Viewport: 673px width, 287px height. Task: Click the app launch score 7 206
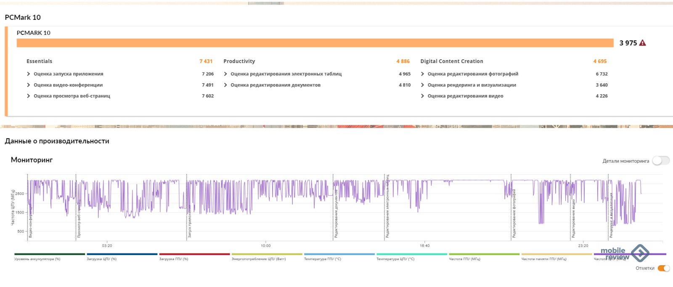pyautogui.click(x=208, y=74)
